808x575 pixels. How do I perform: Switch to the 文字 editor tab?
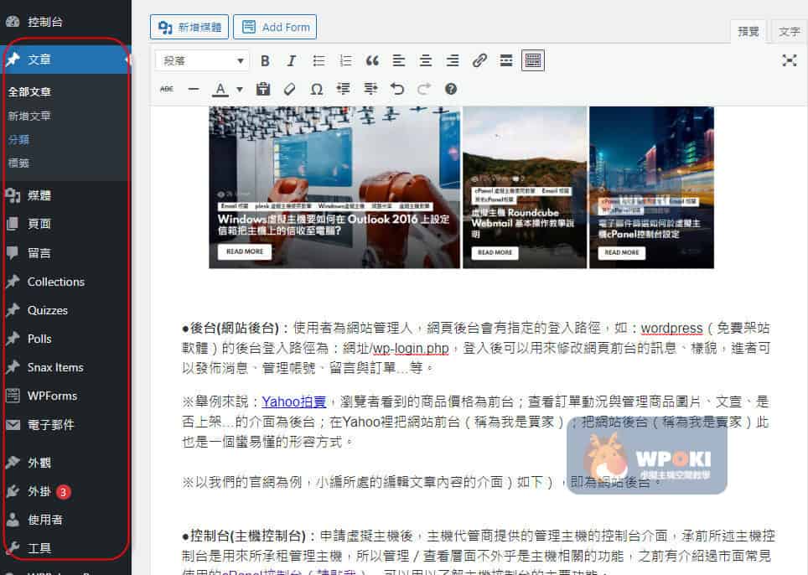789,31
